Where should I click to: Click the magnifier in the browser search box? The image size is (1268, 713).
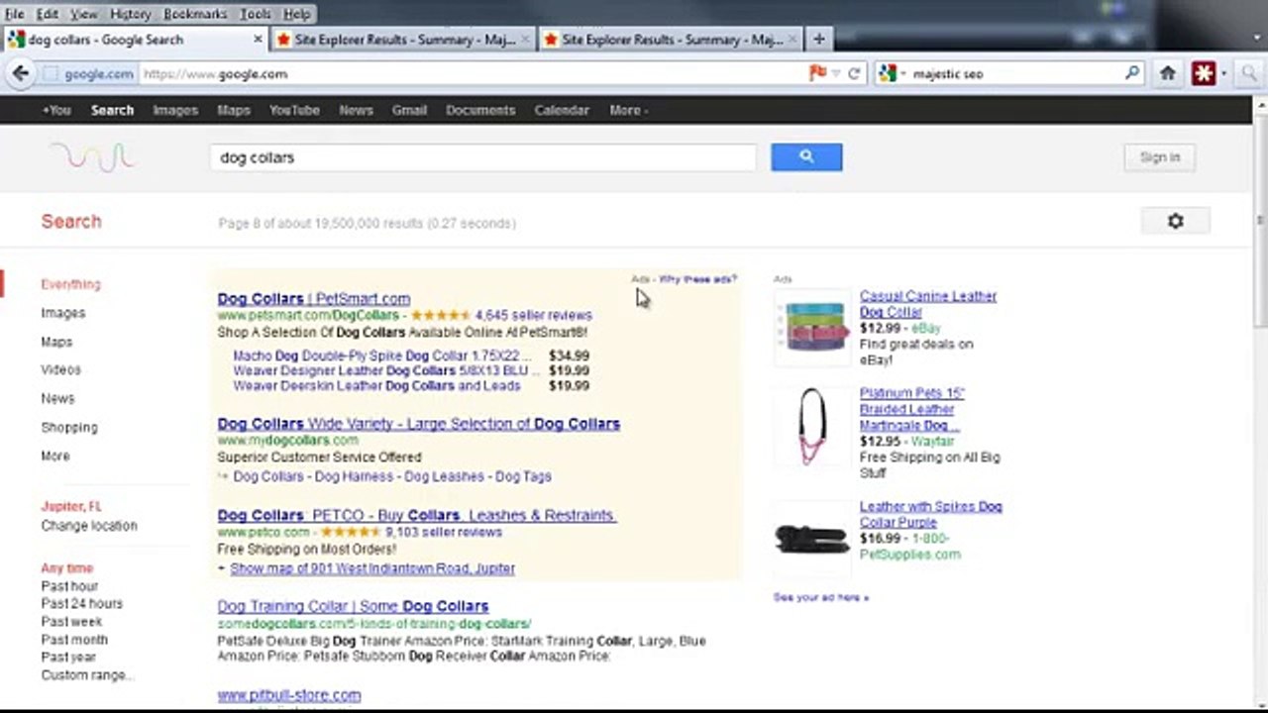(1132, 73)
